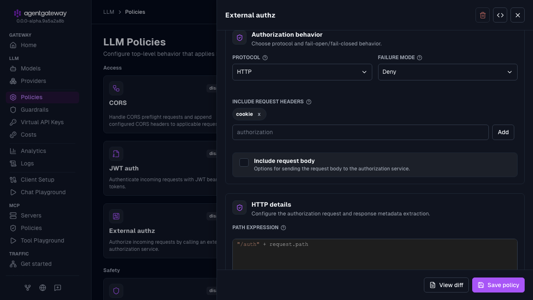Enable Include request body checkbox

[244, 162]
